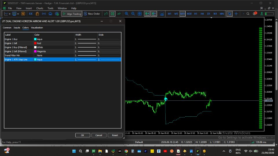Toggle chart shift

pyautogui.click(x=154, y=14)
